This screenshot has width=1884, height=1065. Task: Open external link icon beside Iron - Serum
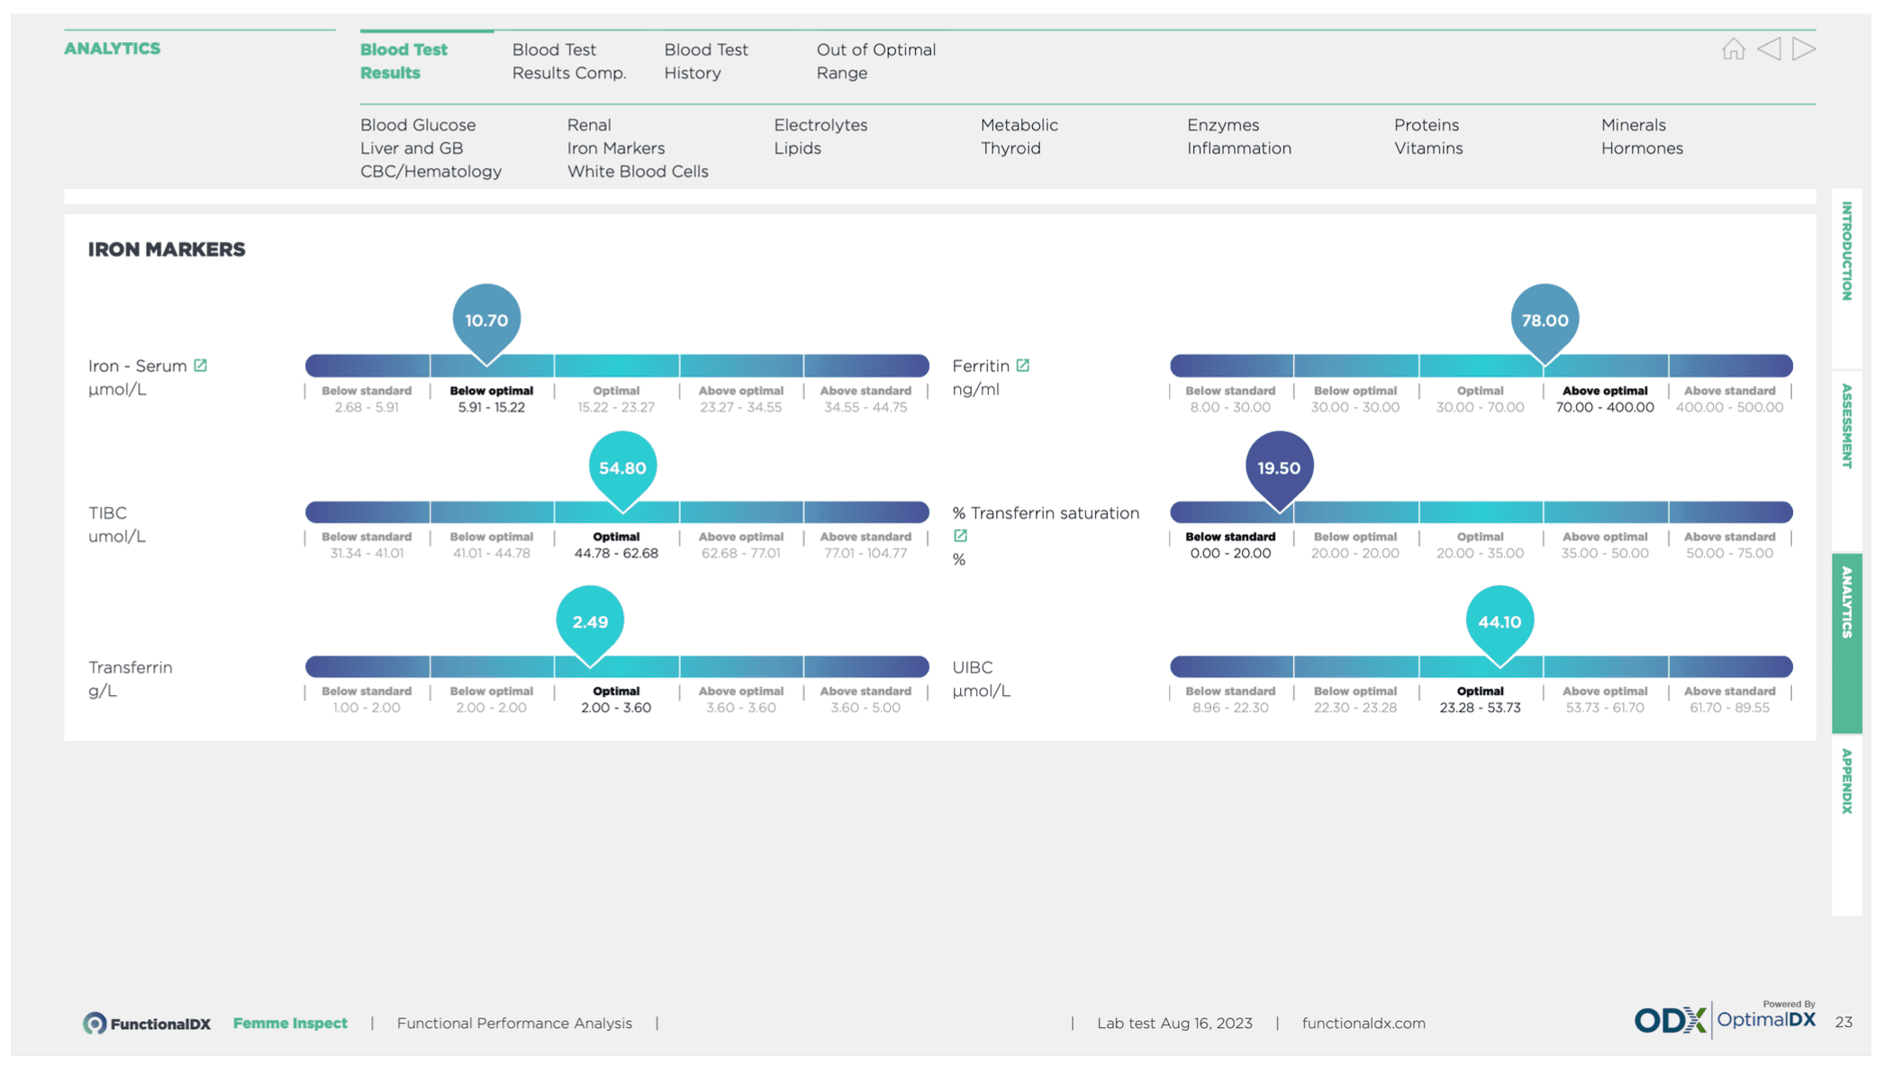click(x=201, y=366)
